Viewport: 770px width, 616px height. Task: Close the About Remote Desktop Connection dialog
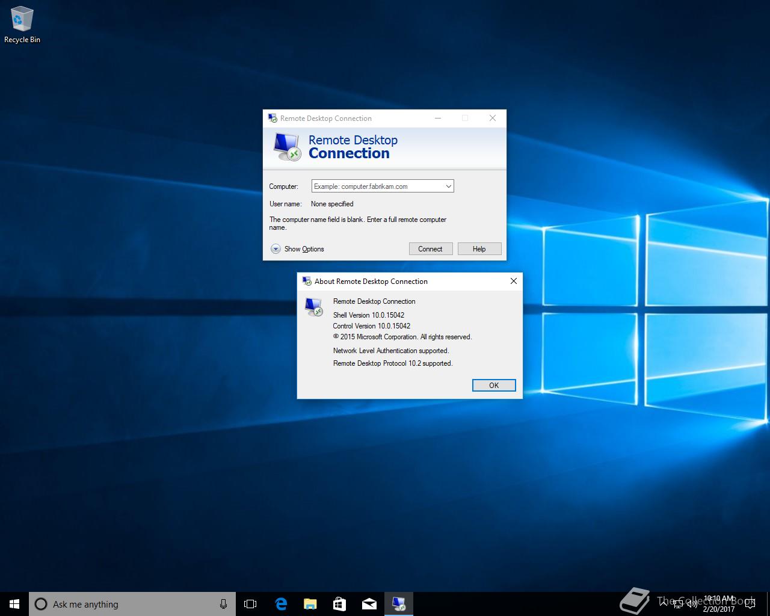[x=514, y=281]
